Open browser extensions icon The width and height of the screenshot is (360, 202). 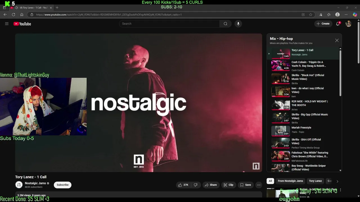point(321,15)
